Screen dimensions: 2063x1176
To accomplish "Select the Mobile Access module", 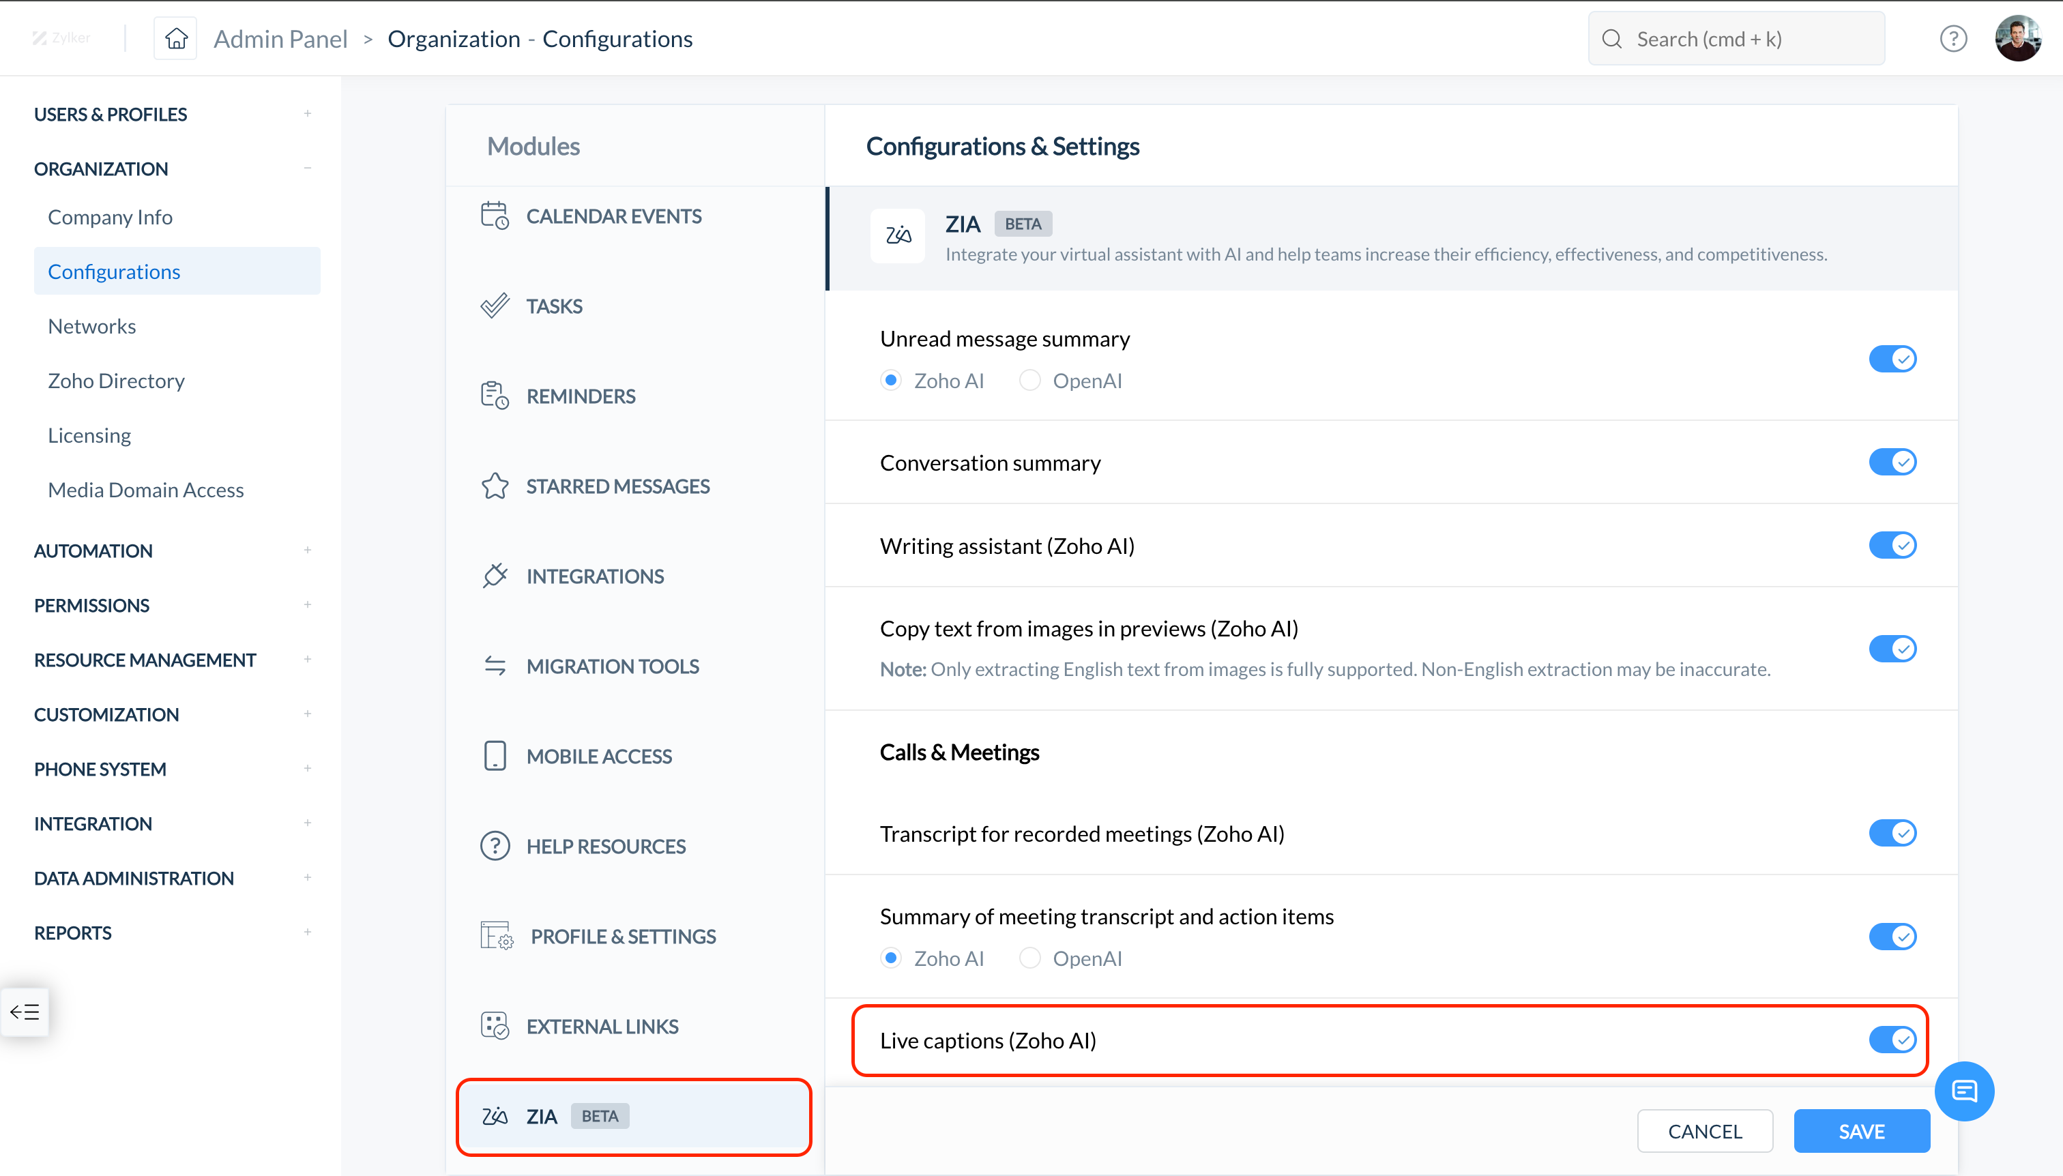I will pyautogui.click(x=634, y=756).
